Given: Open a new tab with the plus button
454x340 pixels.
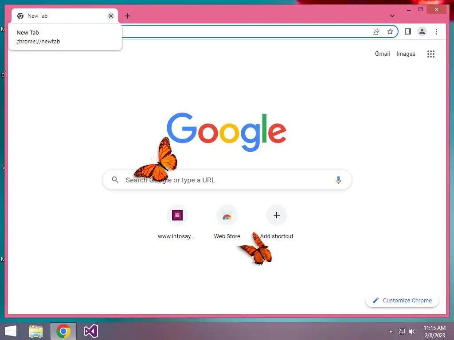Looking at the screenshot, I should 128,16.
